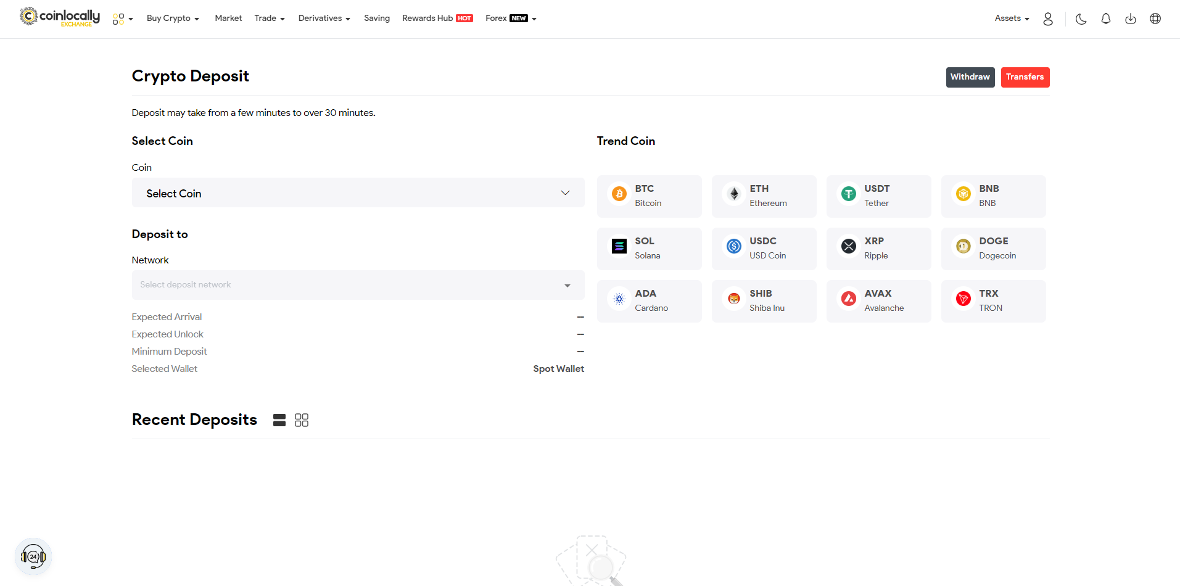Open the deposit network dropdown
Screen dimensions: 1180x586
(x=358, y=285)
